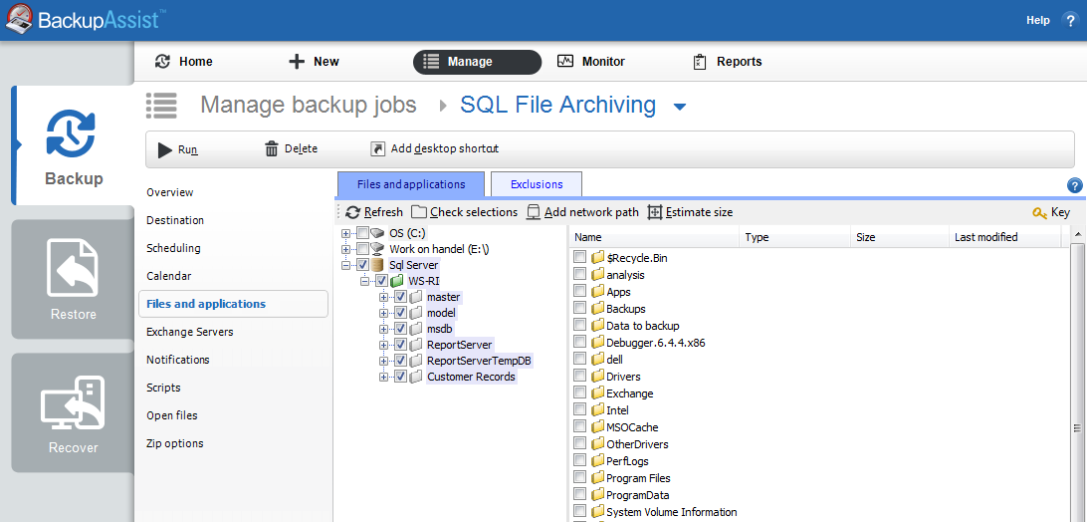Open the Destination settings page
The image size is (1087, 522).
pos(175,220)
